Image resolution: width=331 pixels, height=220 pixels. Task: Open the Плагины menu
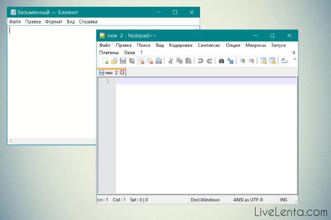(x=109, y=52)
